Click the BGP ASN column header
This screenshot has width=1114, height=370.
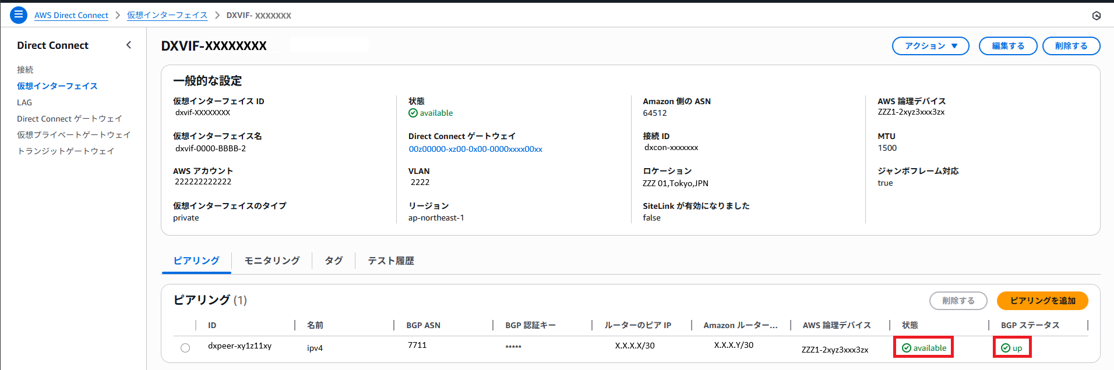[x=424, y=325]
